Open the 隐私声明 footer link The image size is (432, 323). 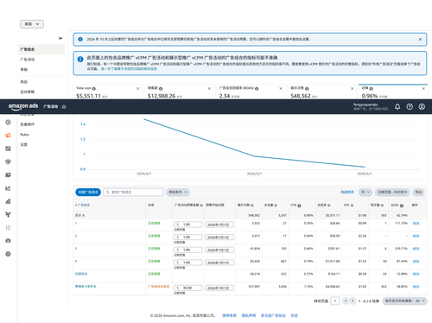[x=249, y=315]
